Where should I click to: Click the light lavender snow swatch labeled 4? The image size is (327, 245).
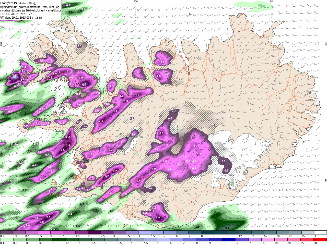(x=144, y=232)
